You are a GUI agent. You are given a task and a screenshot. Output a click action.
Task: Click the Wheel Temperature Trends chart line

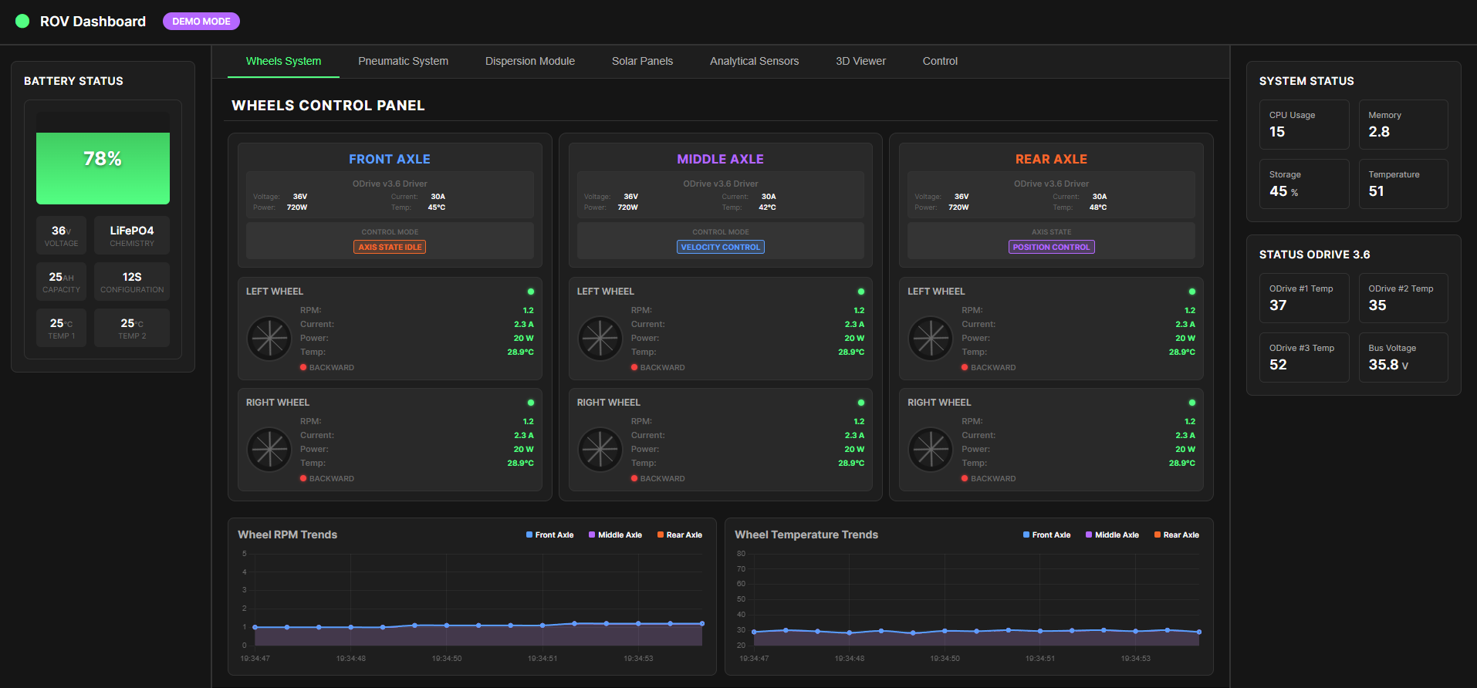click(976, 631)
